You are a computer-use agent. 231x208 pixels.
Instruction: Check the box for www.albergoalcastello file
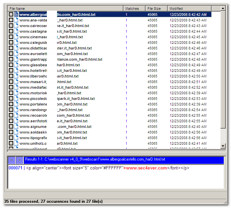(x=11, y=15)
